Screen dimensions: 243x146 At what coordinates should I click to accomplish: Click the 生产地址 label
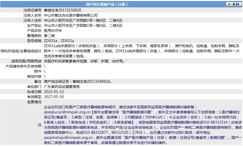click(34, 25)
